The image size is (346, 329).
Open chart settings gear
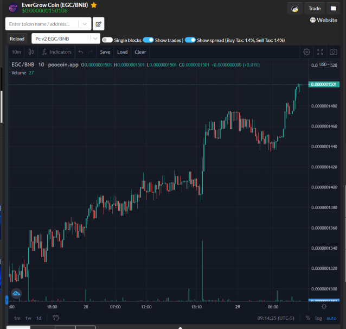(x=306, y=52)
